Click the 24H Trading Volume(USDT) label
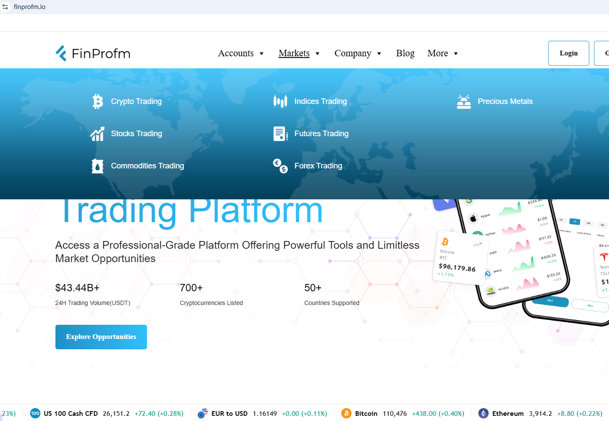This screenshot has height=421, width=609. click(93, 303)
